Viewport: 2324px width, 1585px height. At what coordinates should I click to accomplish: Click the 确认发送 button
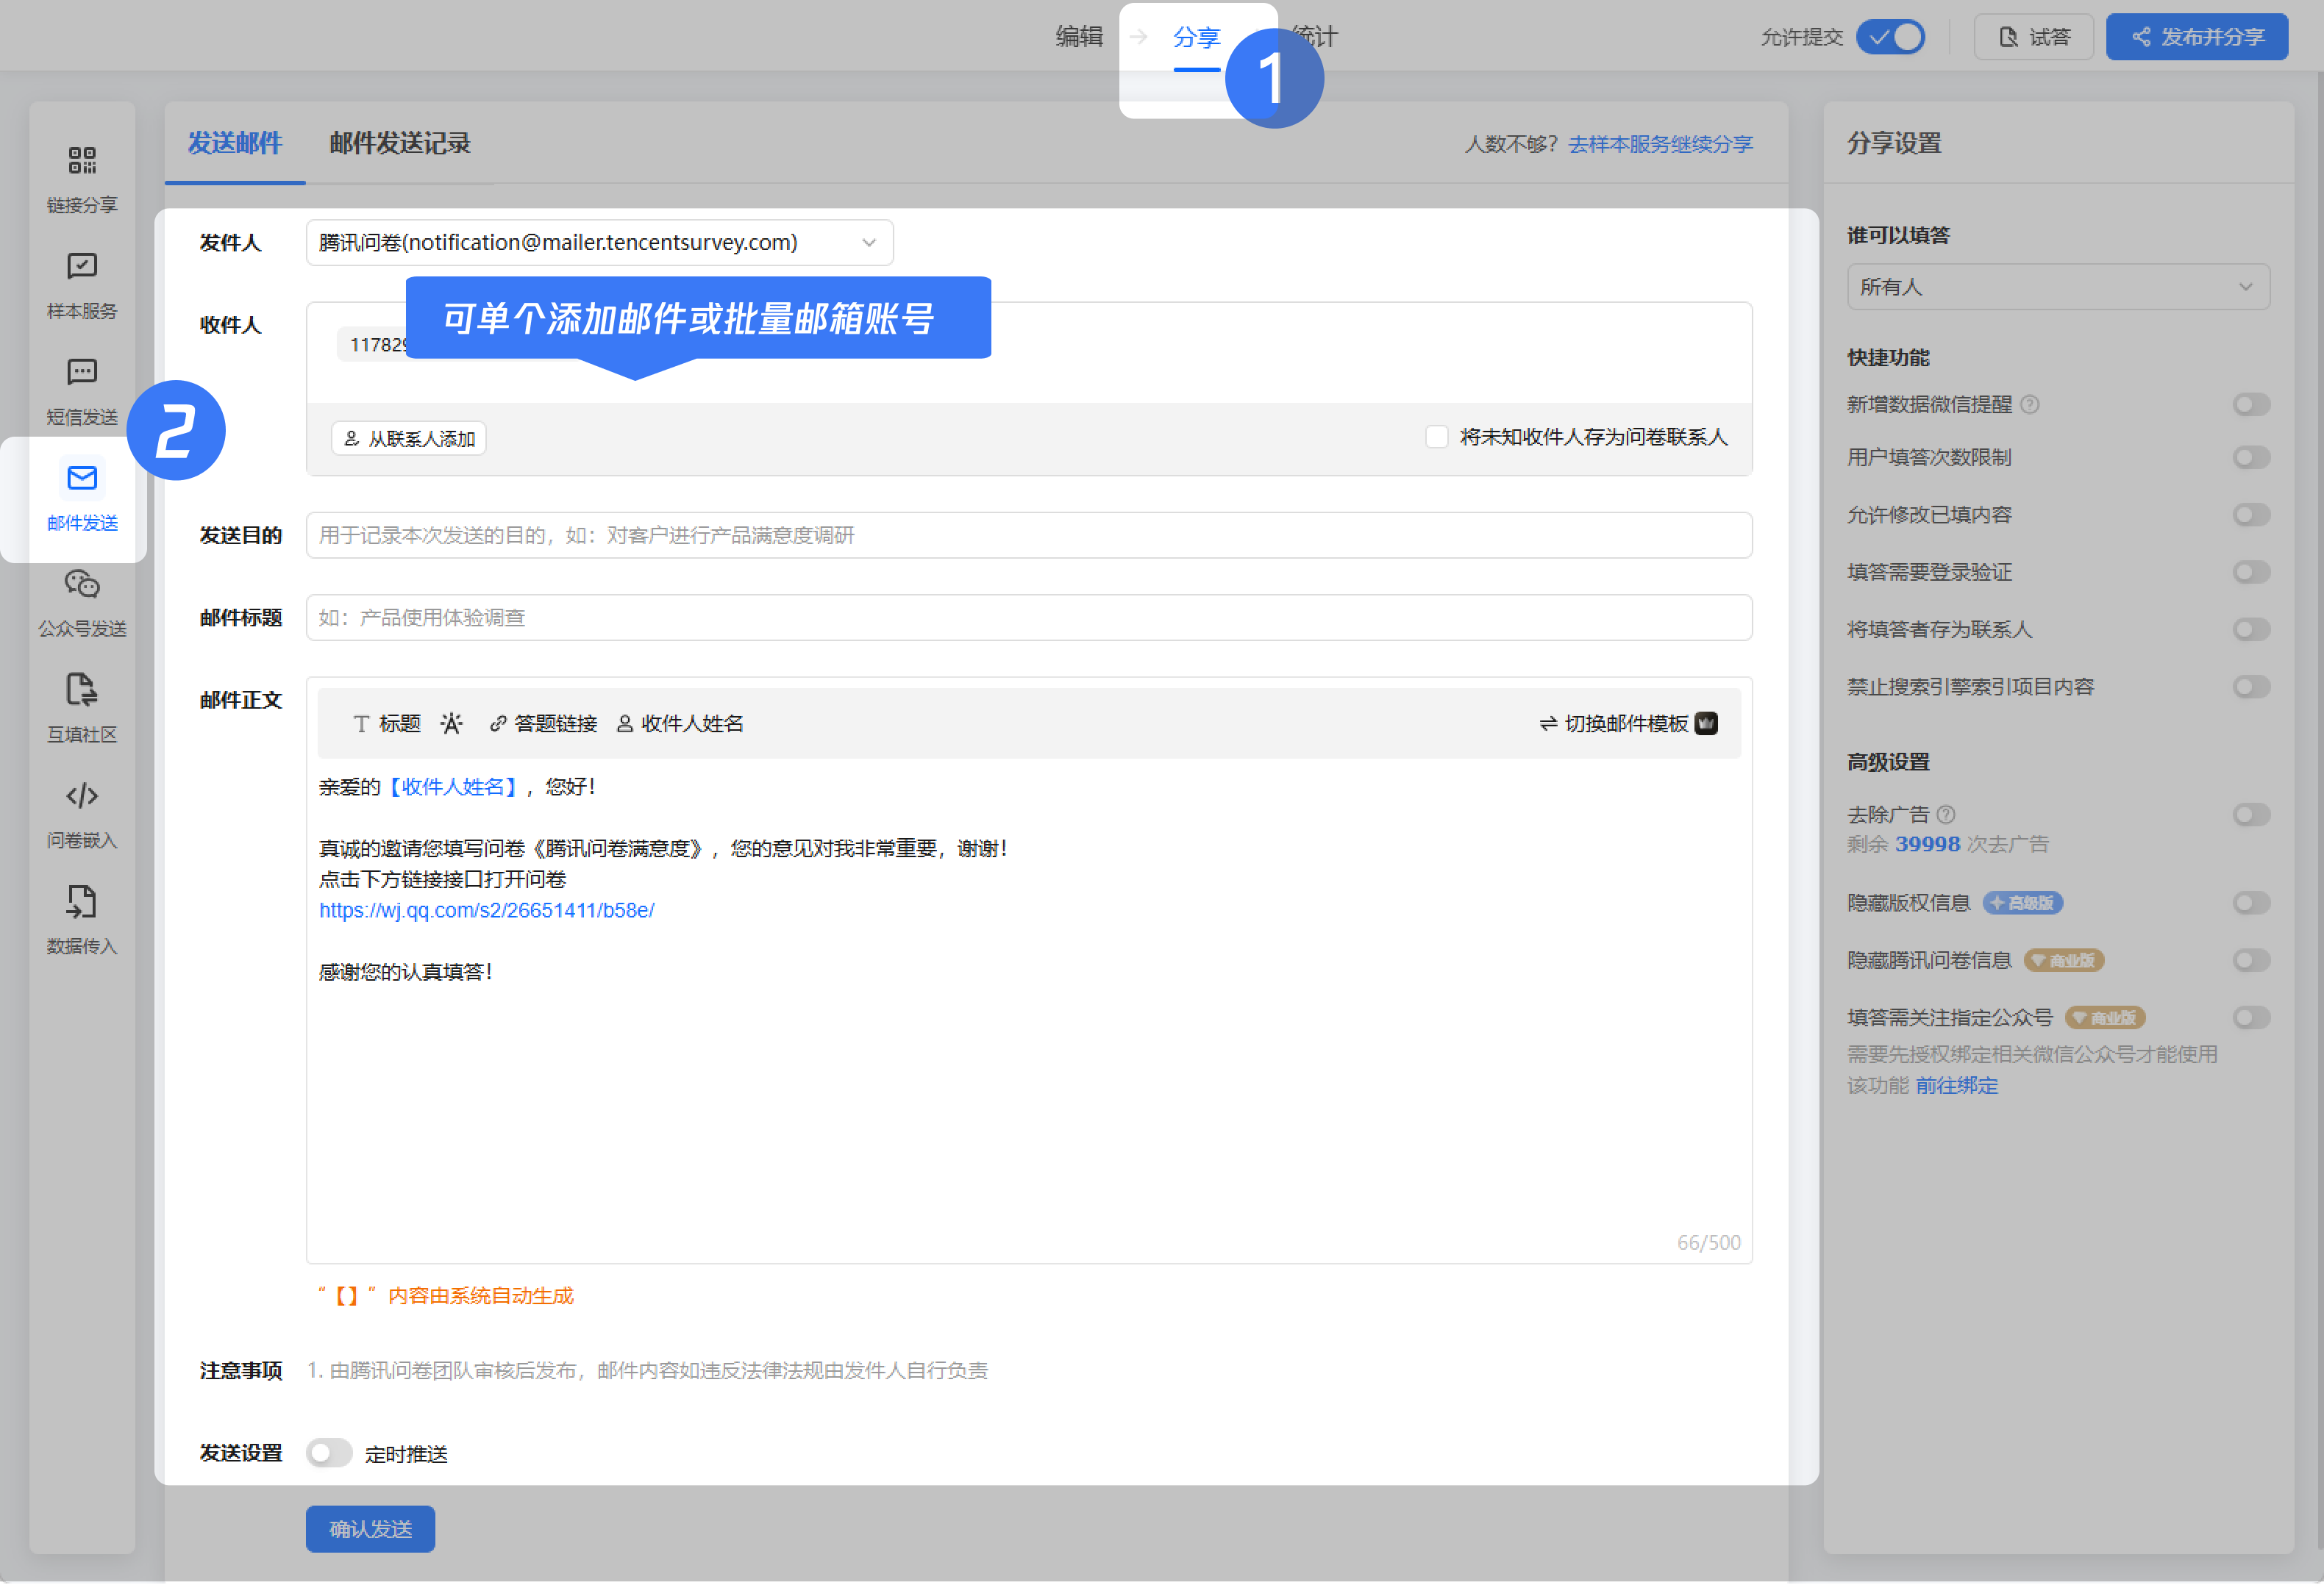[370, 1529]
